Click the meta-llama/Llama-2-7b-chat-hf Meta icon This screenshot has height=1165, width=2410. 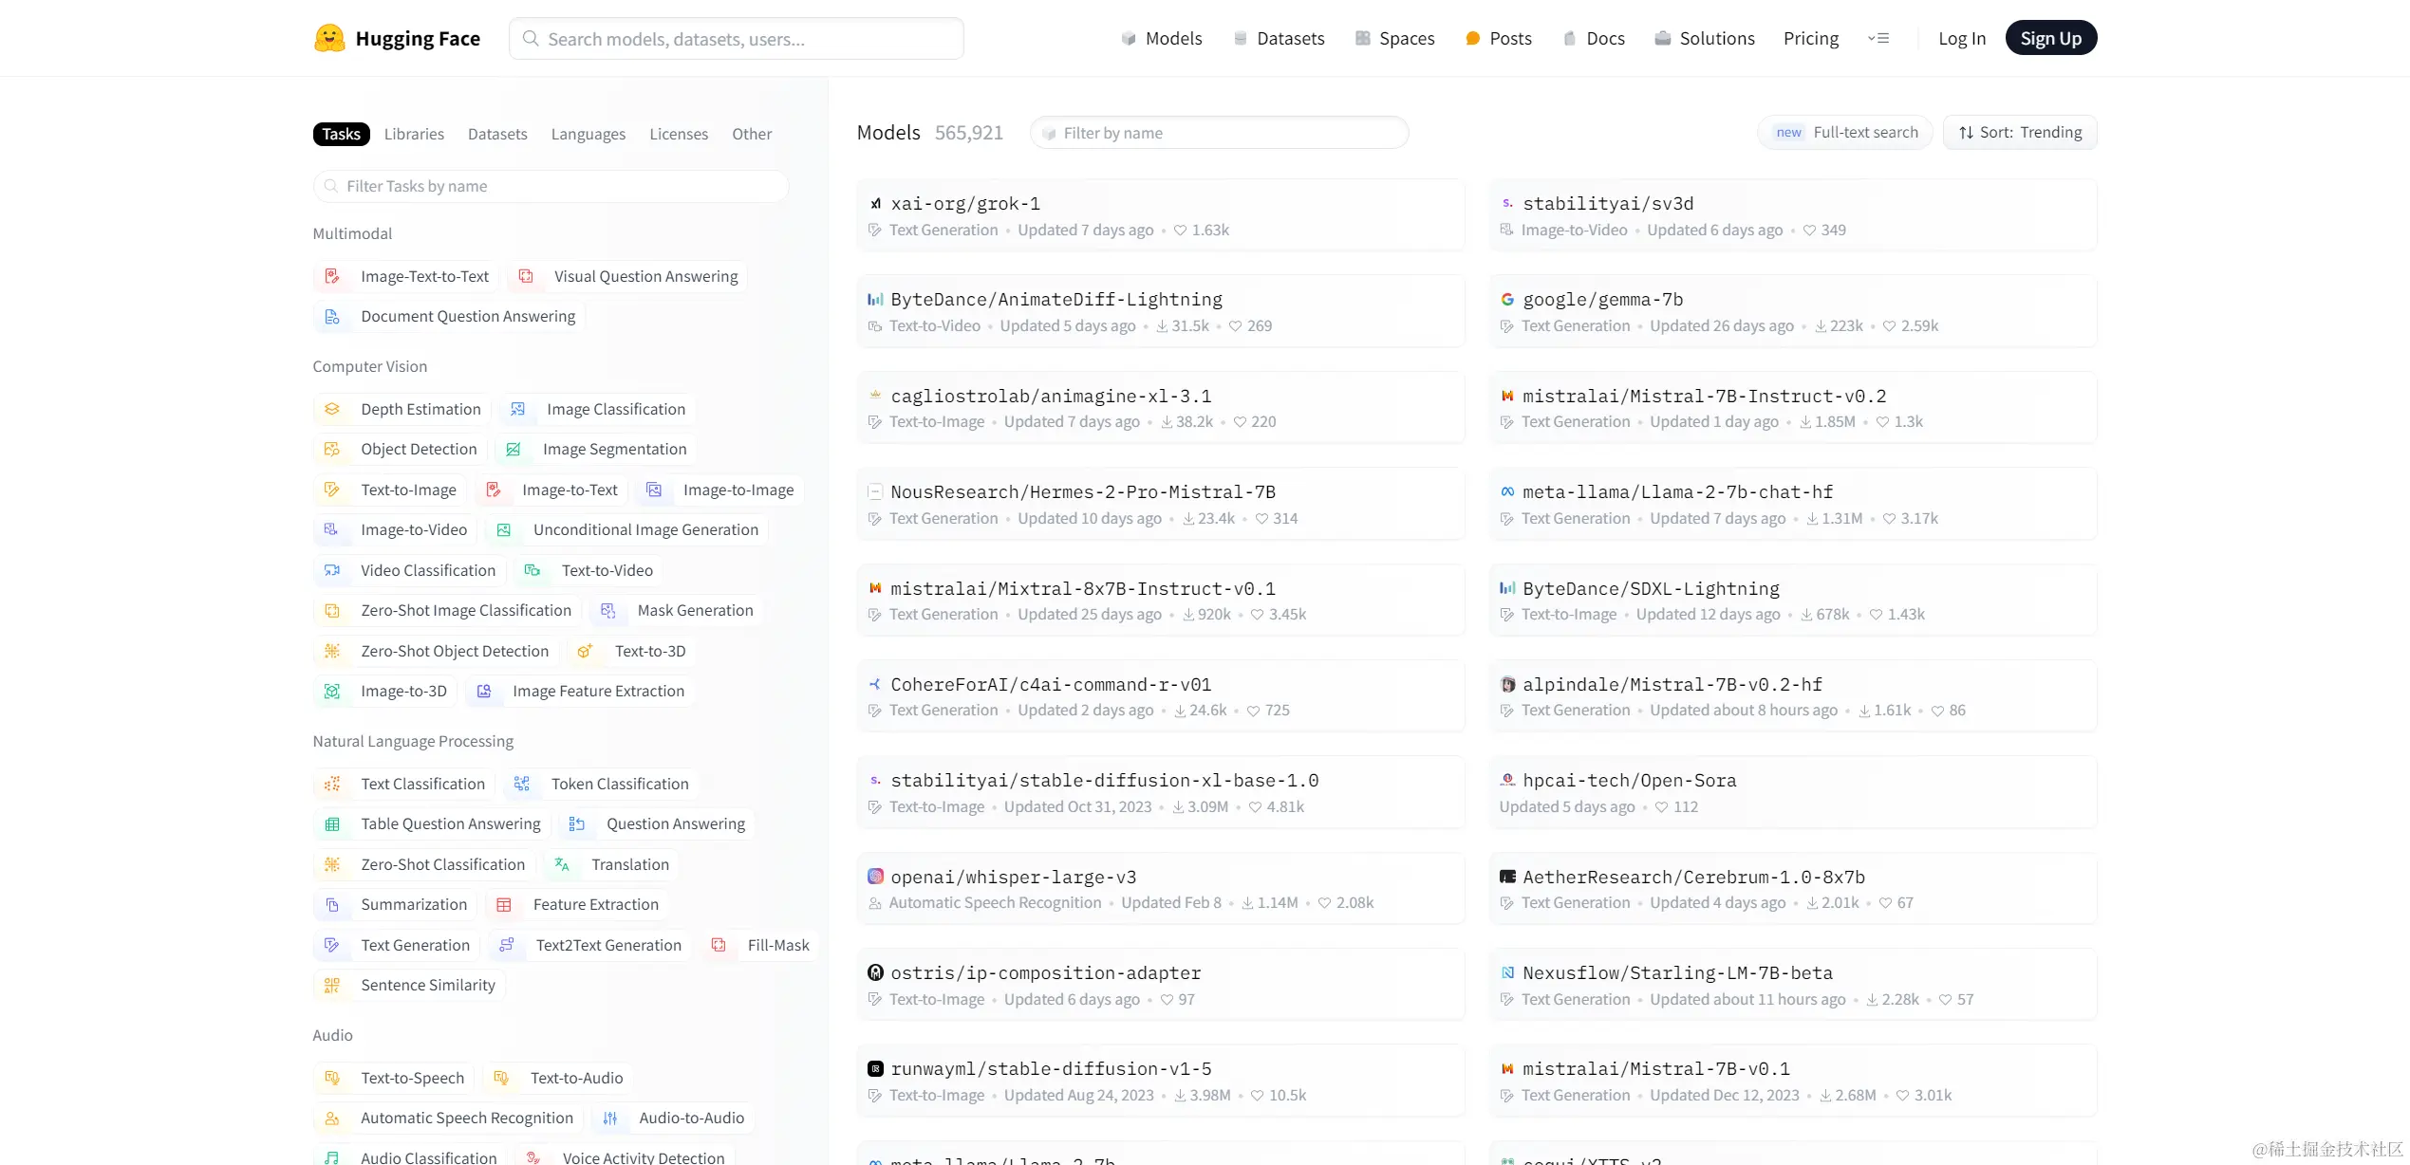click(x=1507, y=491)
